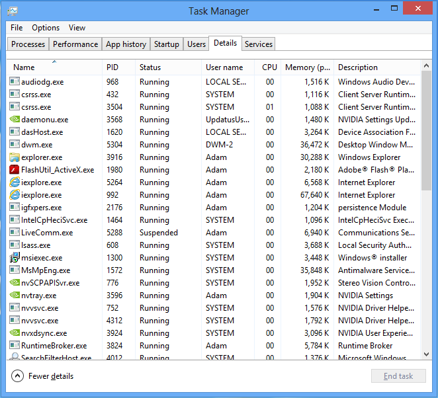438x398 pixels.
Task: Click the dasHost.exe process icon
Action: point(15,132)
